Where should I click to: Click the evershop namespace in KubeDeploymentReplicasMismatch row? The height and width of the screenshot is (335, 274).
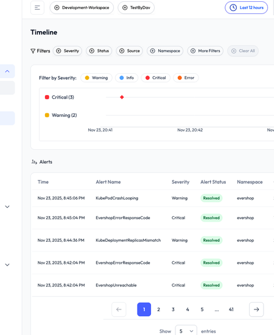click(245, 241)
